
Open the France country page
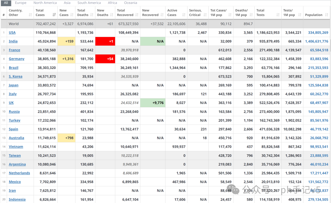(x=15, y=50)
